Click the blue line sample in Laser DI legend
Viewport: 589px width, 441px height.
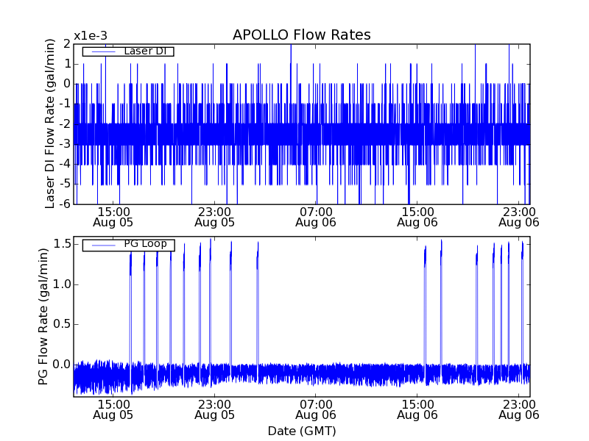102,51
